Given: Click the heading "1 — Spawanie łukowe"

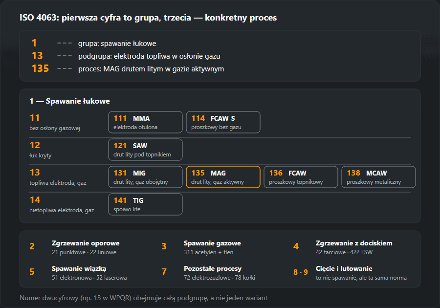Looking at the screenshot, I should (x=69, y=101).
